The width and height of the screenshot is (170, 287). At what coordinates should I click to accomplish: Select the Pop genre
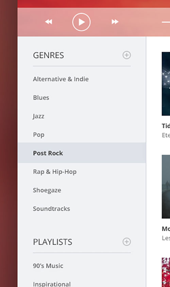39,135
